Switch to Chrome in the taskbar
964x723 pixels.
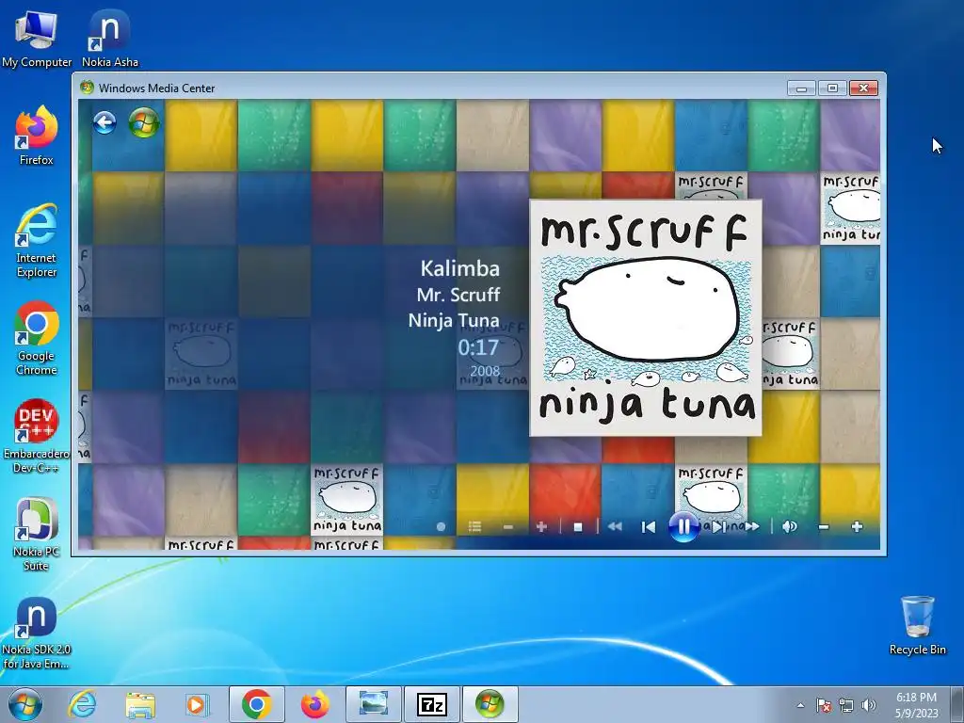(257, 704)
